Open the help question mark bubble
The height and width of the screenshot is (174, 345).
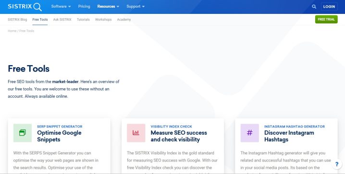coord(337,164)
